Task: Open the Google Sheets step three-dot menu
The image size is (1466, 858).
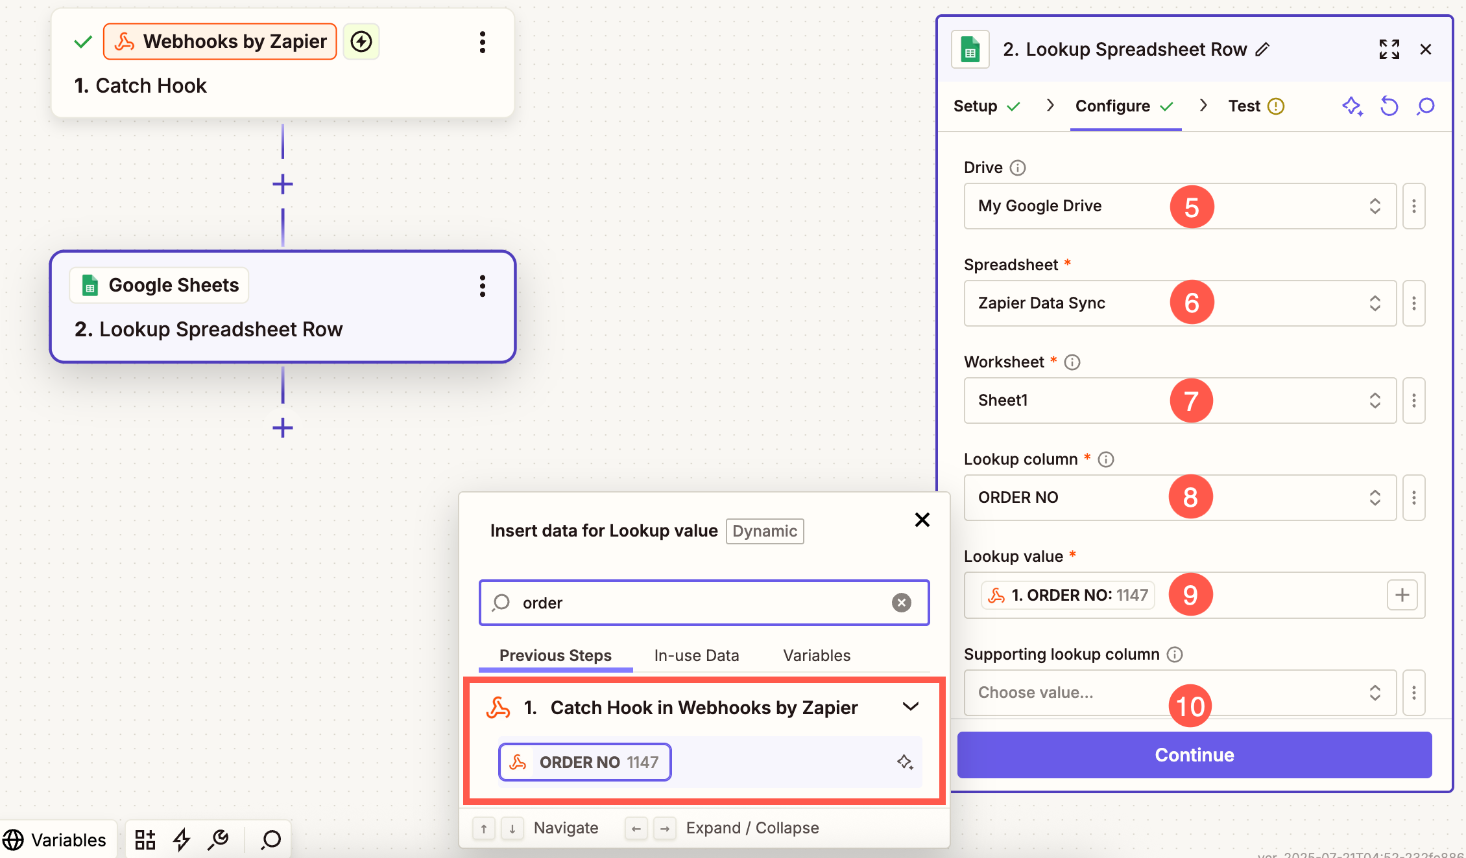Action: [x=482, y=286]
